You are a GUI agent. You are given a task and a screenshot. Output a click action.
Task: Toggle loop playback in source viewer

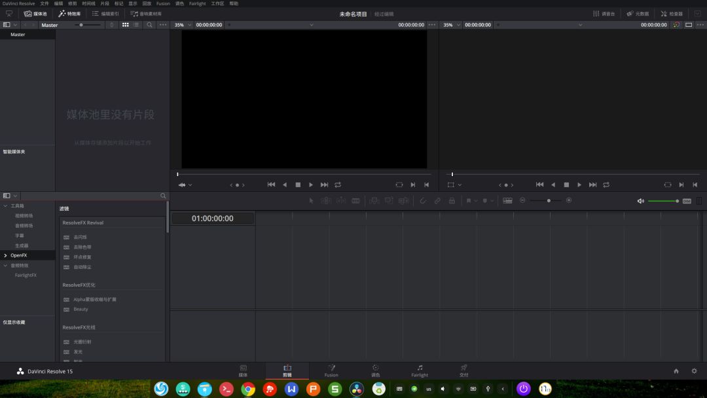click(x=338, y=185)
